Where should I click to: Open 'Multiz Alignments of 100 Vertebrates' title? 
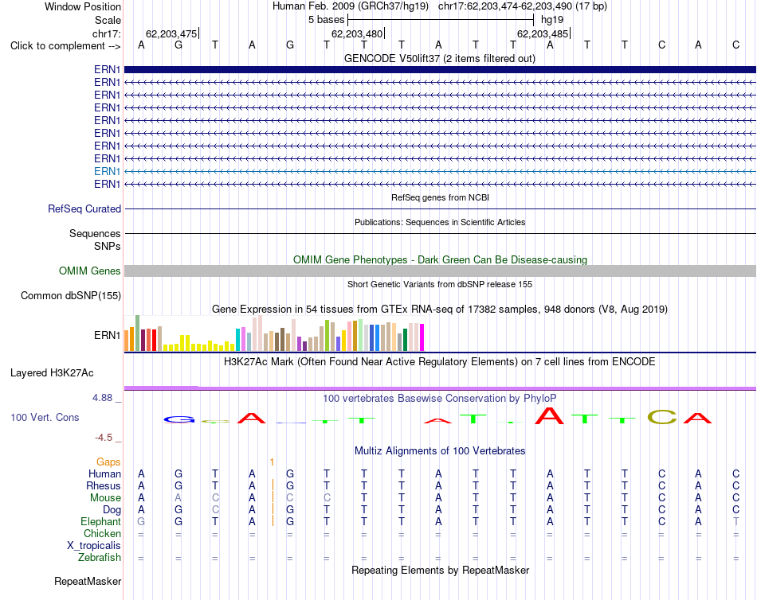pyautogui.click(x=440, y=451)
